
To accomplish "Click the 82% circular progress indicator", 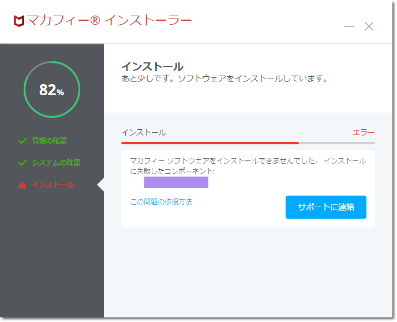I will coord(52,89).
